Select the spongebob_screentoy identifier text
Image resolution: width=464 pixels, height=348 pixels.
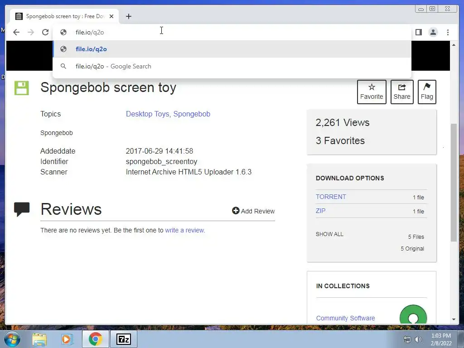pyautogui.click(x=162, y=162)
